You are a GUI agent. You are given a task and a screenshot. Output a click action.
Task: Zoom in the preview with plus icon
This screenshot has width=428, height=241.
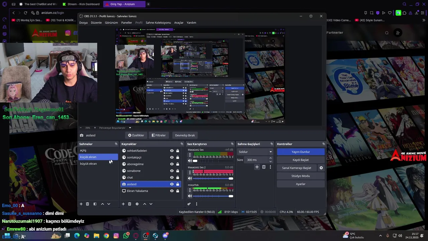pos(95,128)
